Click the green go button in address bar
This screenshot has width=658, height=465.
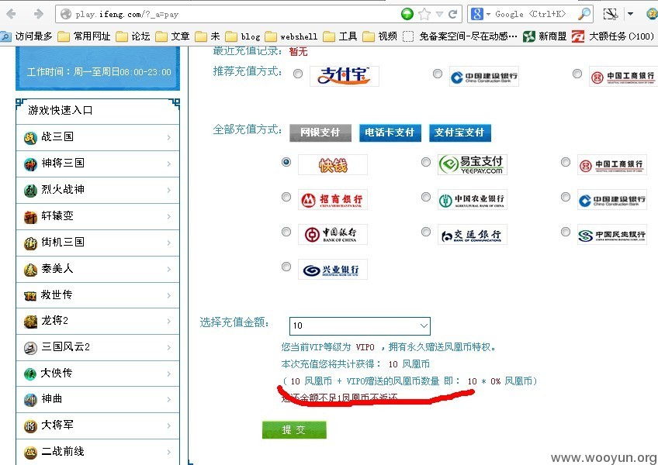coord(407,14)
